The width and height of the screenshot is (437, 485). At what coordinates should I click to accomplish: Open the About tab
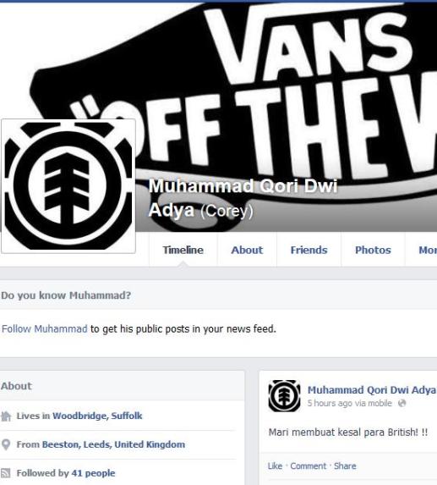(247, 250)
